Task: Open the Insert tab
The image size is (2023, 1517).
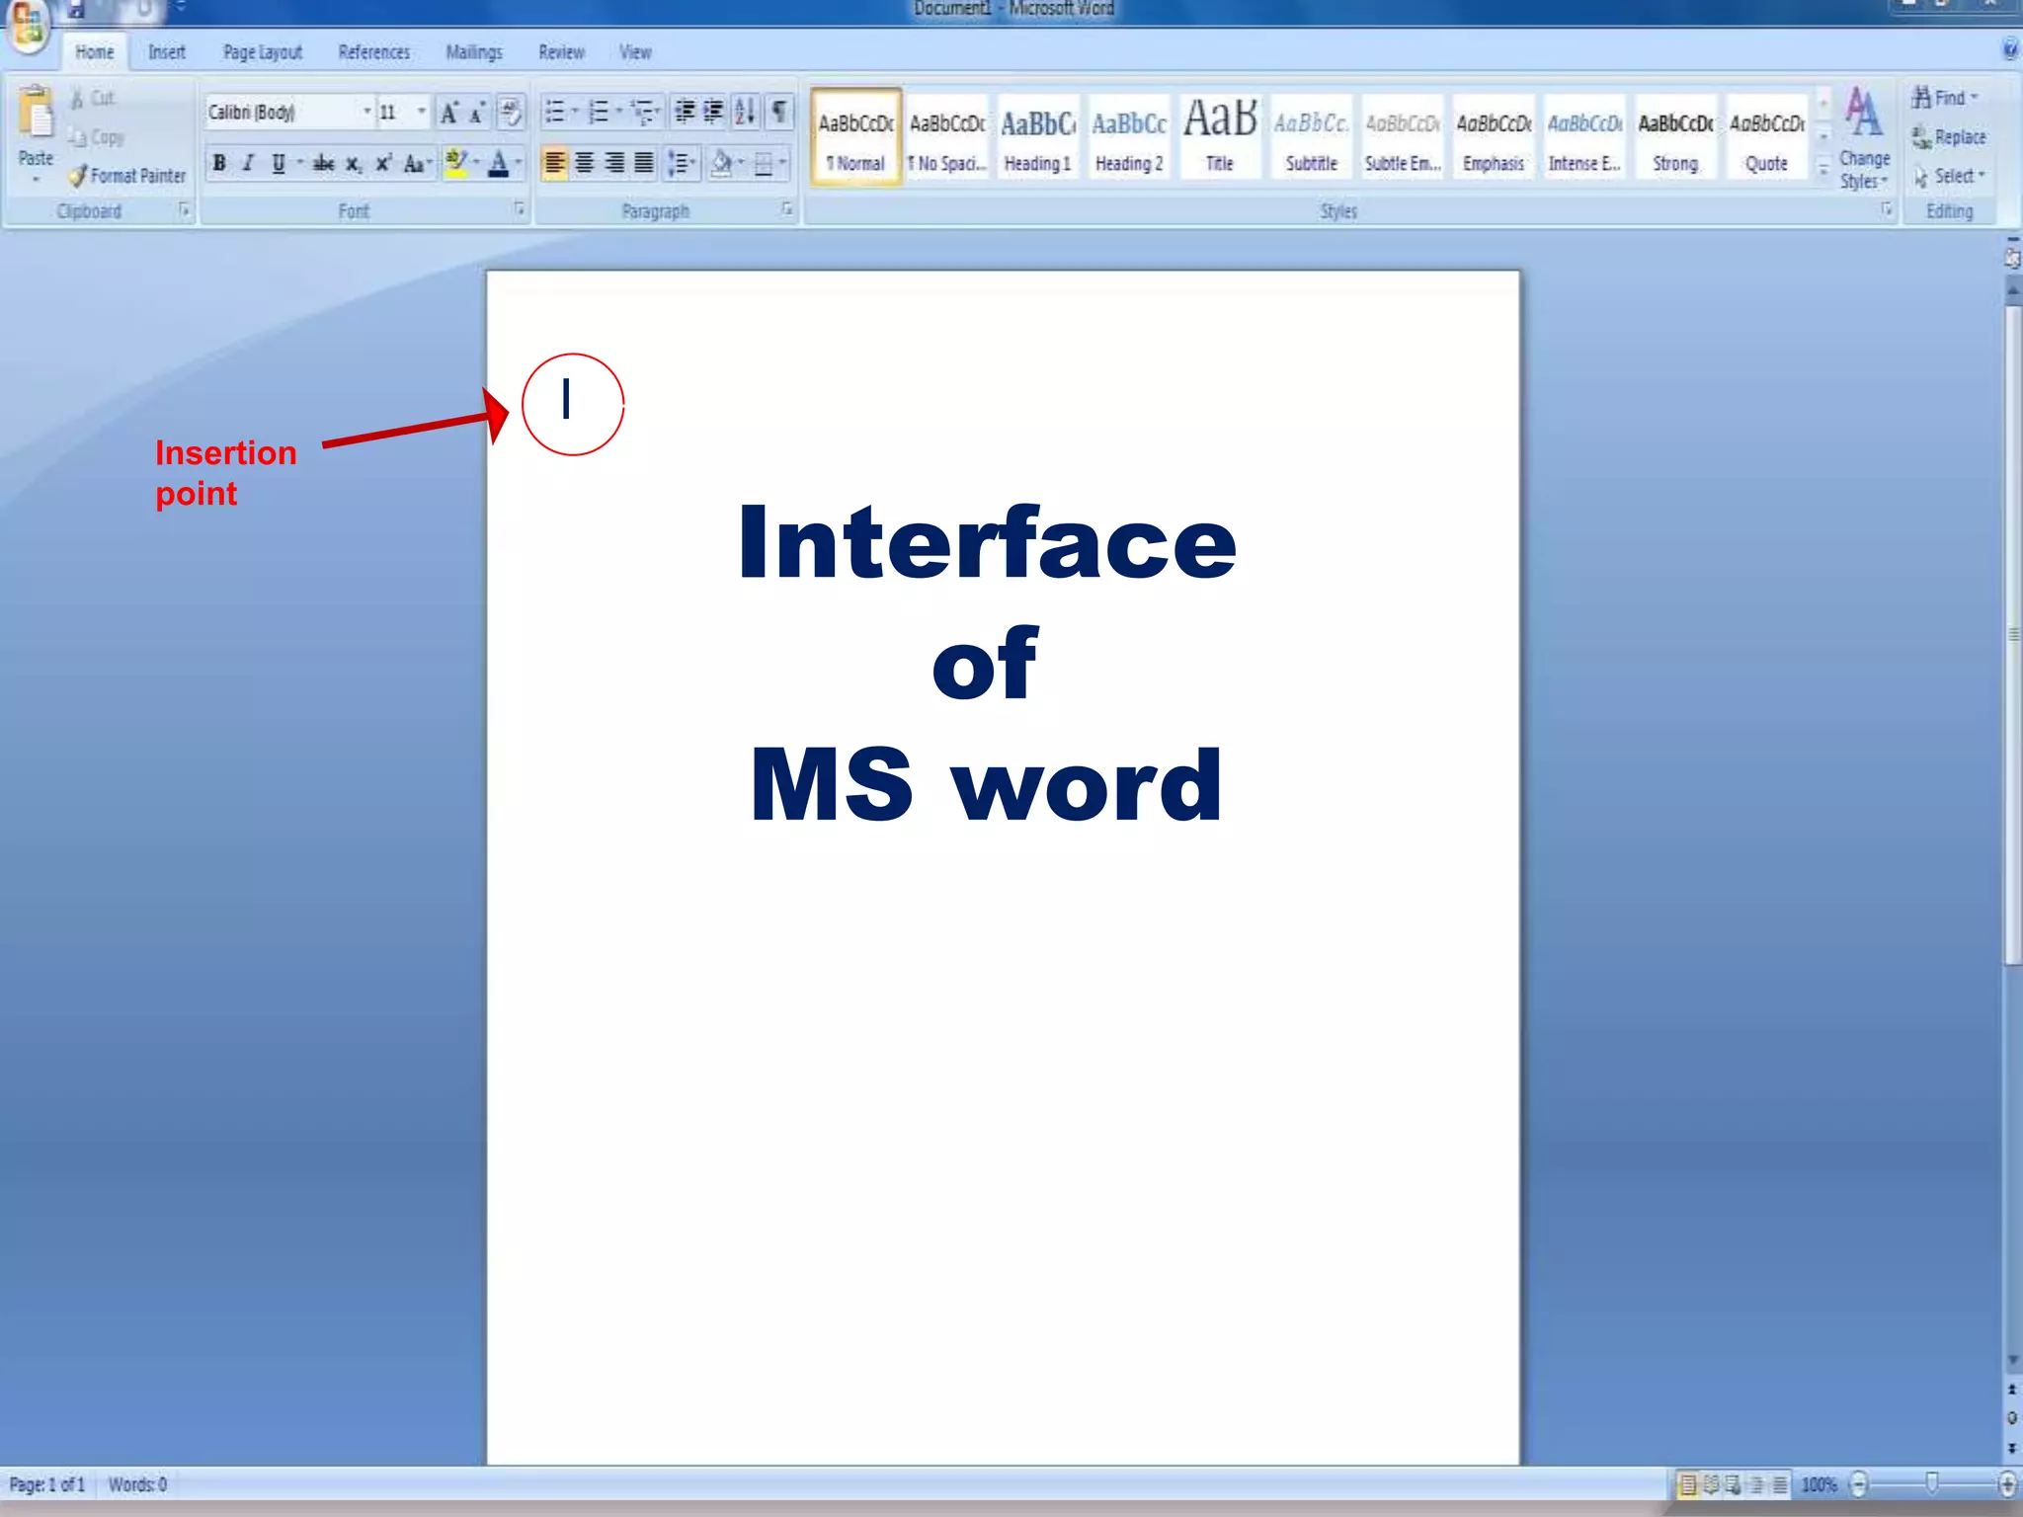Action: point(167,52)
